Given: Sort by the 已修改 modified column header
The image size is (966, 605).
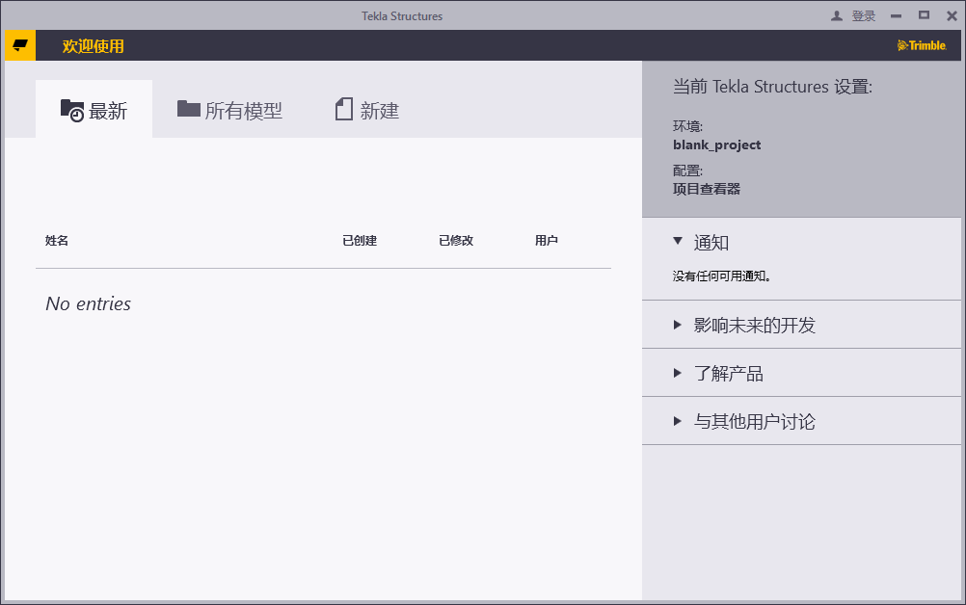Looking at the screenshot, I should click(456, 241).
